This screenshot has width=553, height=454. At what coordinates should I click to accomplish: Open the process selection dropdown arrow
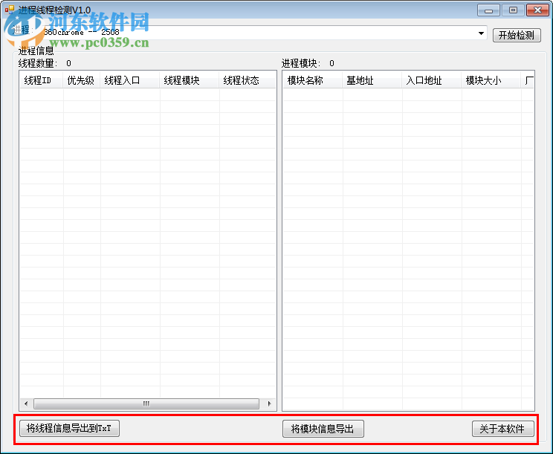[x=481, y=33]
